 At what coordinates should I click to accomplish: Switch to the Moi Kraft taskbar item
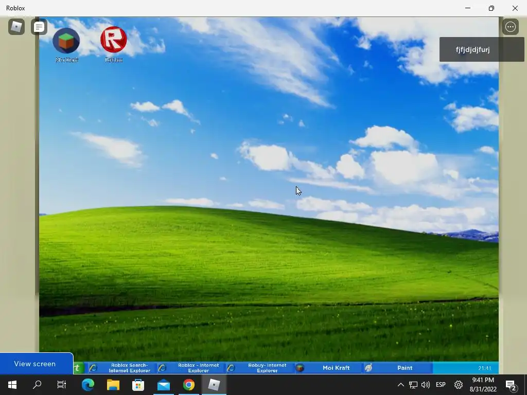[x=329, y=368]
